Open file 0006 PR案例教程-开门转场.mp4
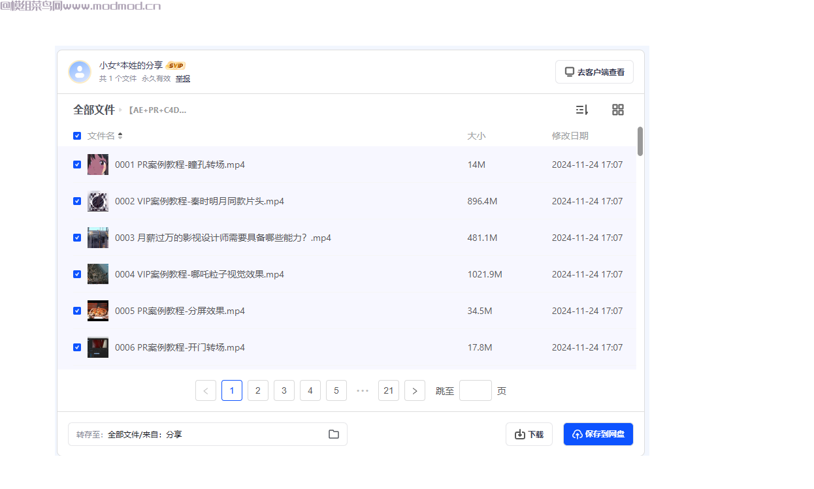 [180, 347]
